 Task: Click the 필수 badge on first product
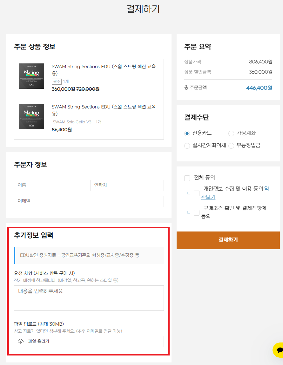(57, 81)
